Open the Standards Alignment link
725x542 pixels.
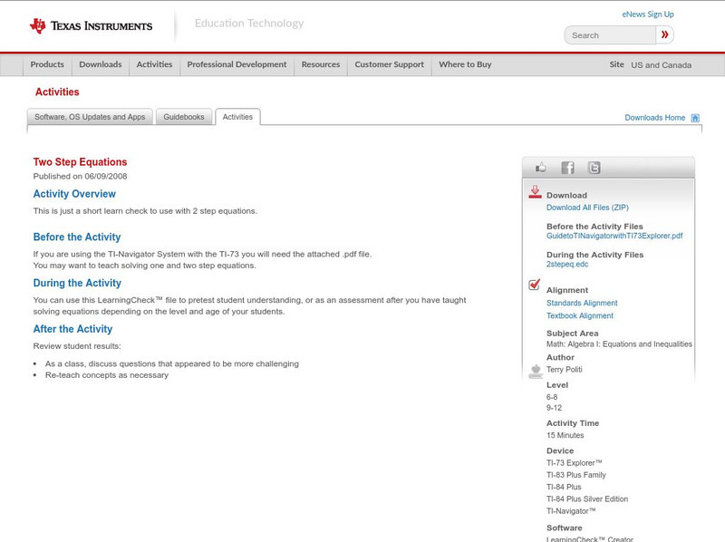[x=582, y=304]
